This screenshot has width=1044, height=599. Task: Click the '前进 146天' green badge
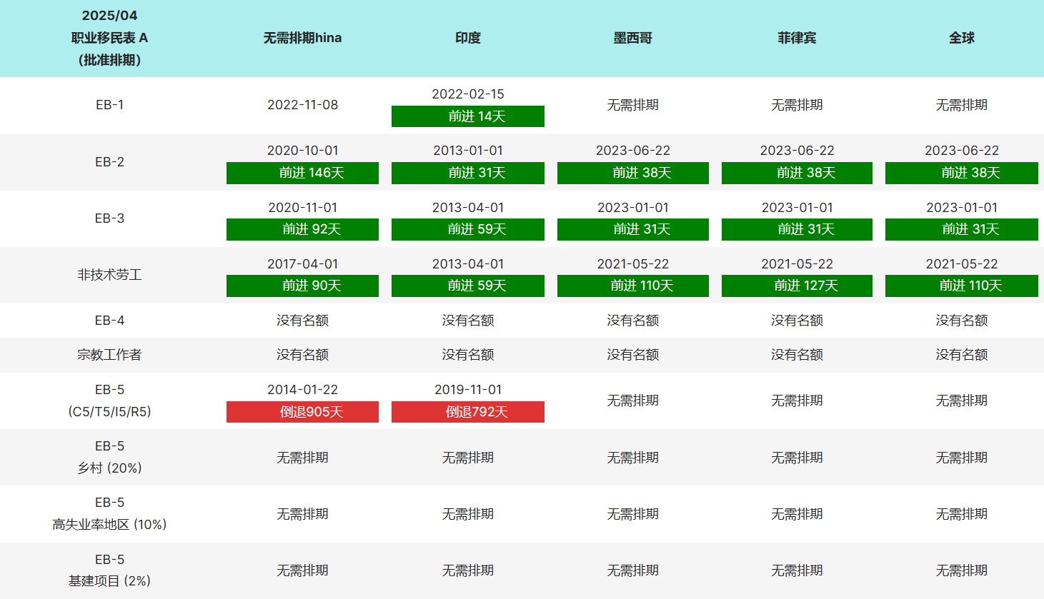[x=302, y=173]
